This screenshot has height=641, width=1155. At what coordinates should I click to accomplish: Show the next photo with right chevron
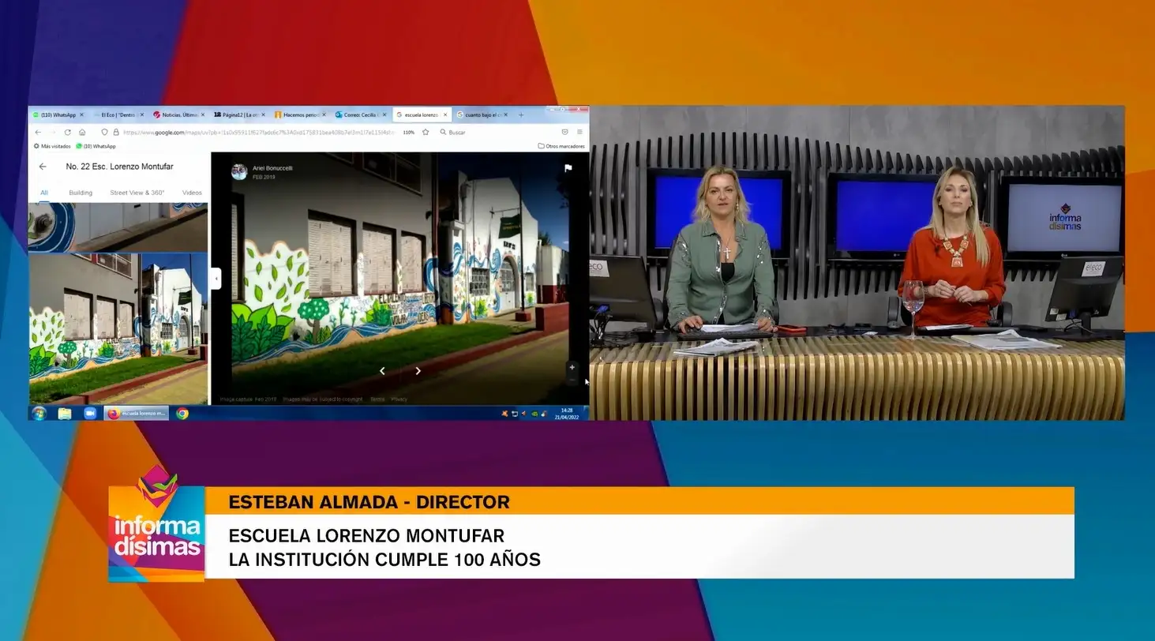418,371
